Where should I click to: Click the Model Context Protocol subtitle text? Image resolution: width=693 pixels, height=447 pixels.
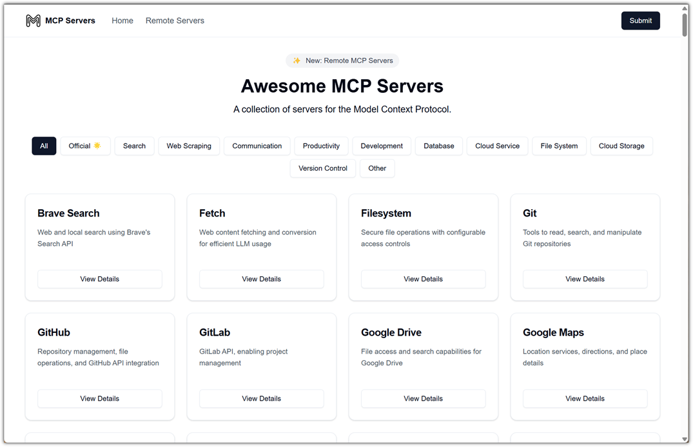pos(342,109)
